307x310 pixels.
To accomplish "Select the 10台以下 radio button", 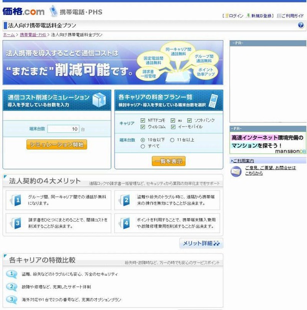I will (x=143, y=140).
